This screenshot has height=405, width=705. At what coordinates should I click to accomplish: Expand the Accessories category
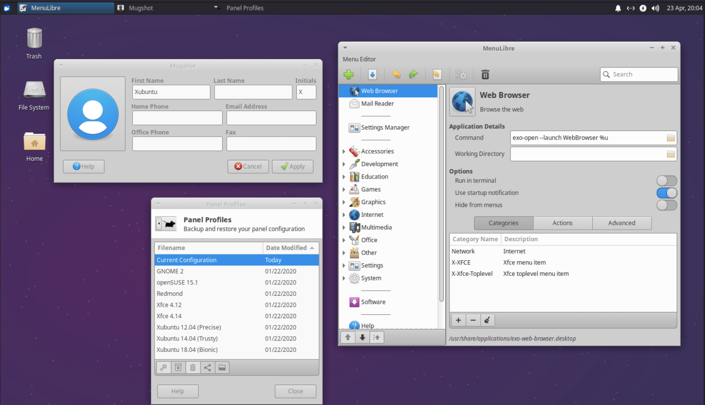tap(344, 151)
